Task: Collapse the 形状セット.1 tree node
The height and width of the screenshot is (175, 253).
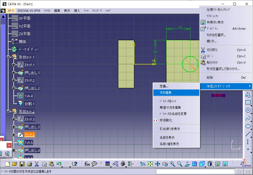Action: point(9,57)
